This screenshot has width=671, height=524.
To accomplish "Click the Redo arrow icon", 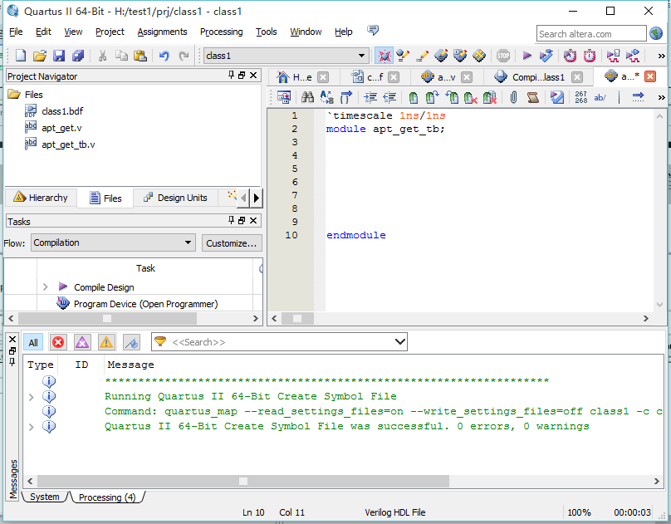I will tap(184, 56).
